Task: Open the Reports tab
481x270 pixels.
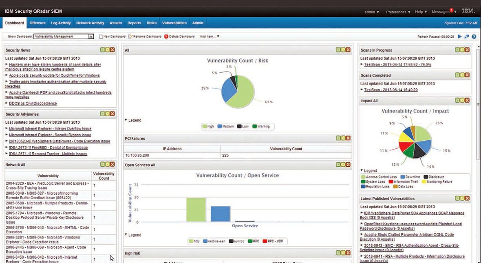Action: [x=135, y=23]
